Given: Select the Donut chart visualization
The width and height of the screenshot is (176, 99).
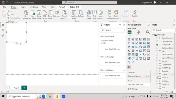Looking at the screenshot, I should pyautogui.click(x=144, y=47).
